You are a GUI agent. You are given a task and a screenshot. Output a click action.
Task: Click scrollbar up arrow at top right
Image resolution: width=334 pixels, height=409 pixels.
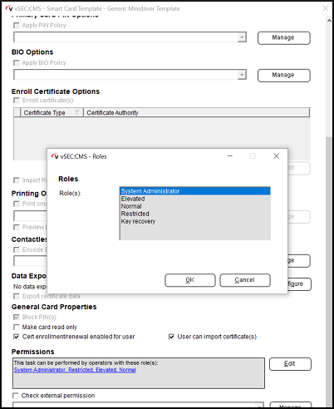coord(329,21)
